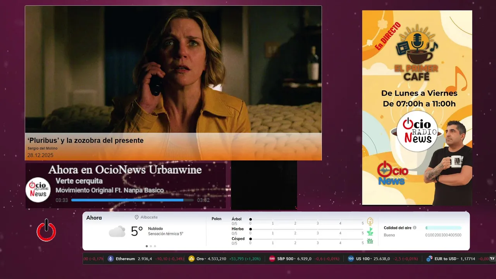
Task: Click the De 07:00h a 11:00h text
Action: click(419, 104)
